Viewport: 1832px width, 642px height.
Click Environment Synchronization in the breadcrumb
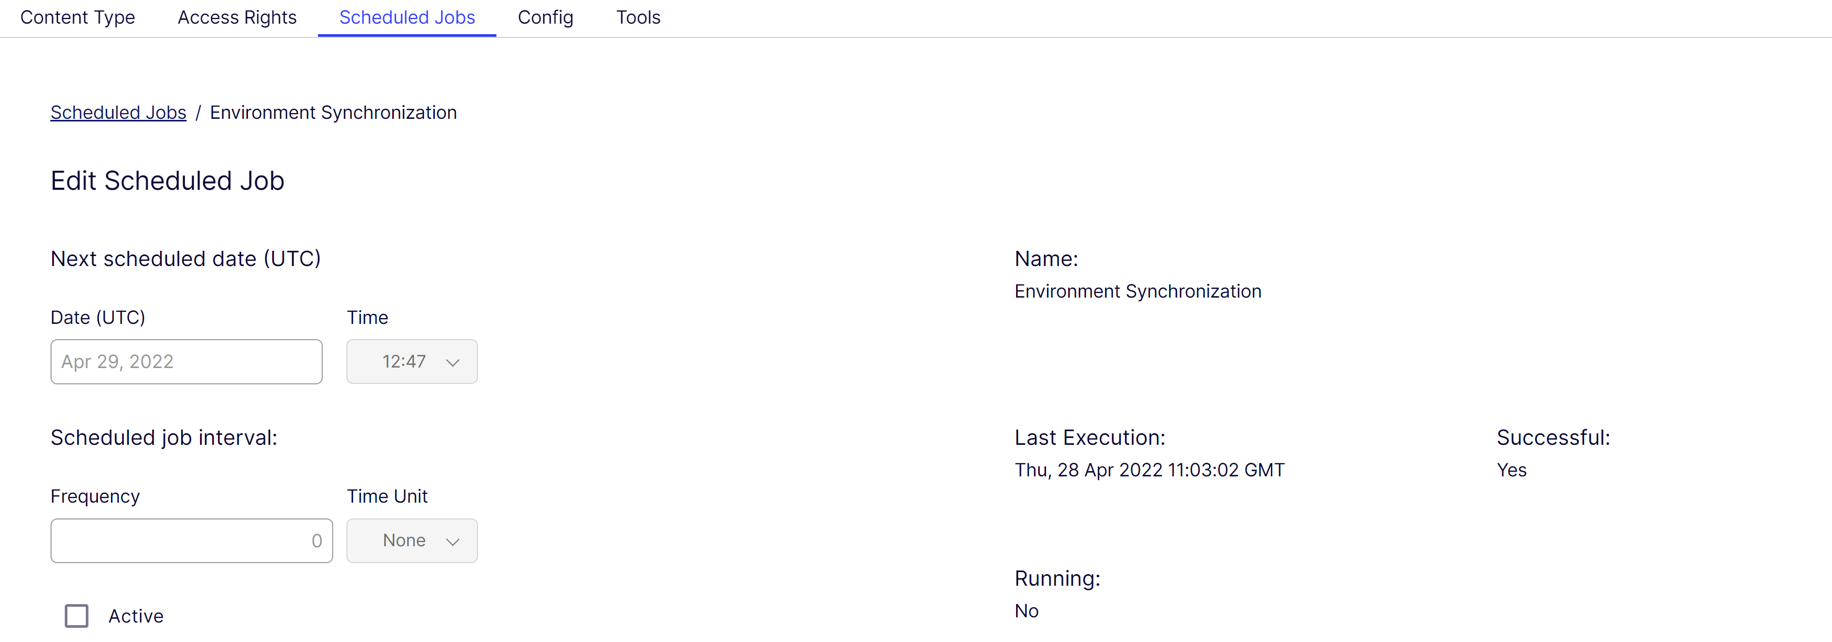pyautogui.click(x=333, y=112)
